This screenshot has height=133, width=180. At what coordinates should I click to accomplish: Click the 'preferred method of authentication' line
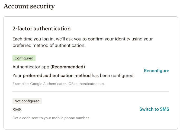pos(49,46)
